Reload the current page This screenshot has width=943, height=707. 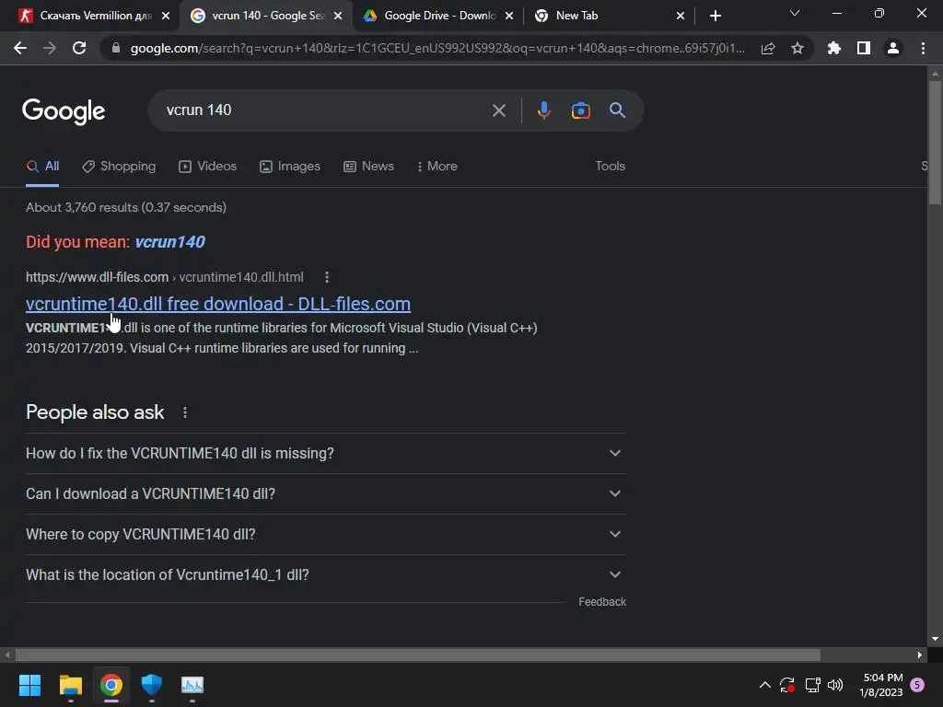coord(79,48)
